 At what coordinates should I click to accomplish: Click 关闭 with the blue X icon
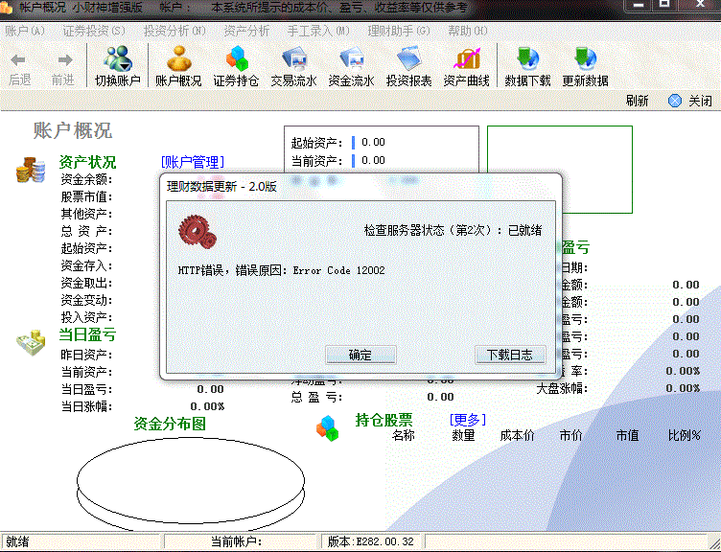coord(690,101)
